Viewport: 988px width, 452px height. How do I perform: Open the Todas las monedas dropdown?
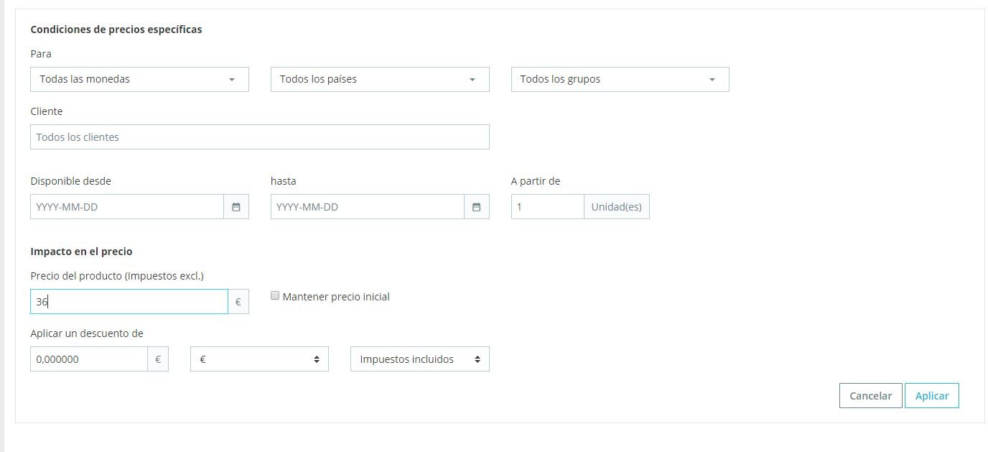click(x=139, y=79)
